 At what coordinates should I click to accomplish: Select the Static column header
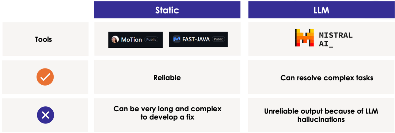(167, 10)
